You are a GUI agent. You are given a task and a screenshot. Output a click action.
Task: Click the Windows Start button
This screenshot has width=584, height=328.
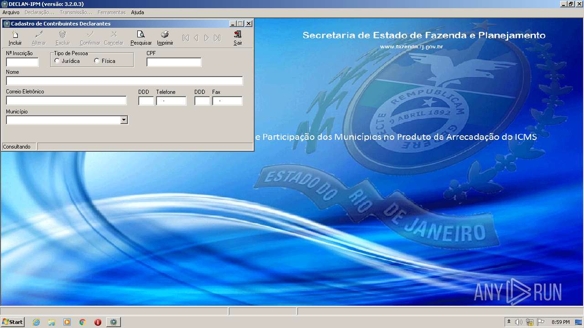(x=12, y=322)
